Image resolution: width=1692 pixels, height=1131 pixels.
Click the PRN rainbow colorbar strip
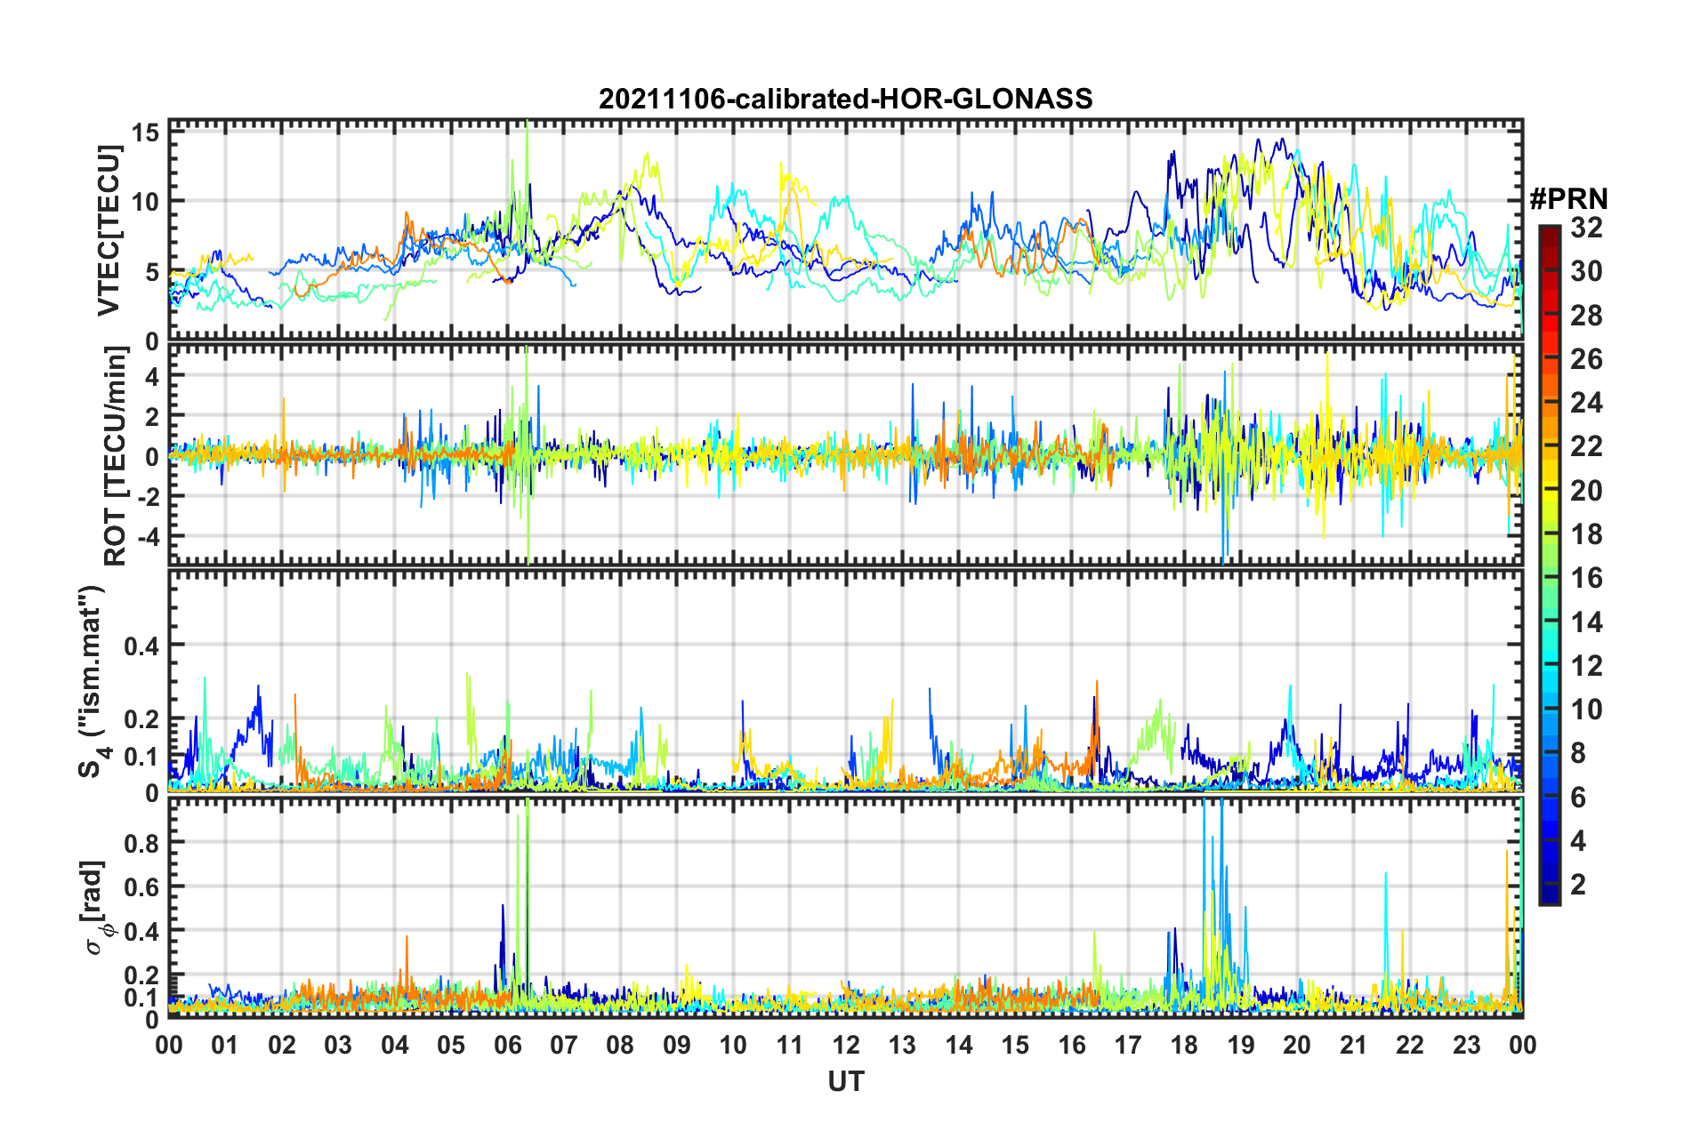[1549, 565]
